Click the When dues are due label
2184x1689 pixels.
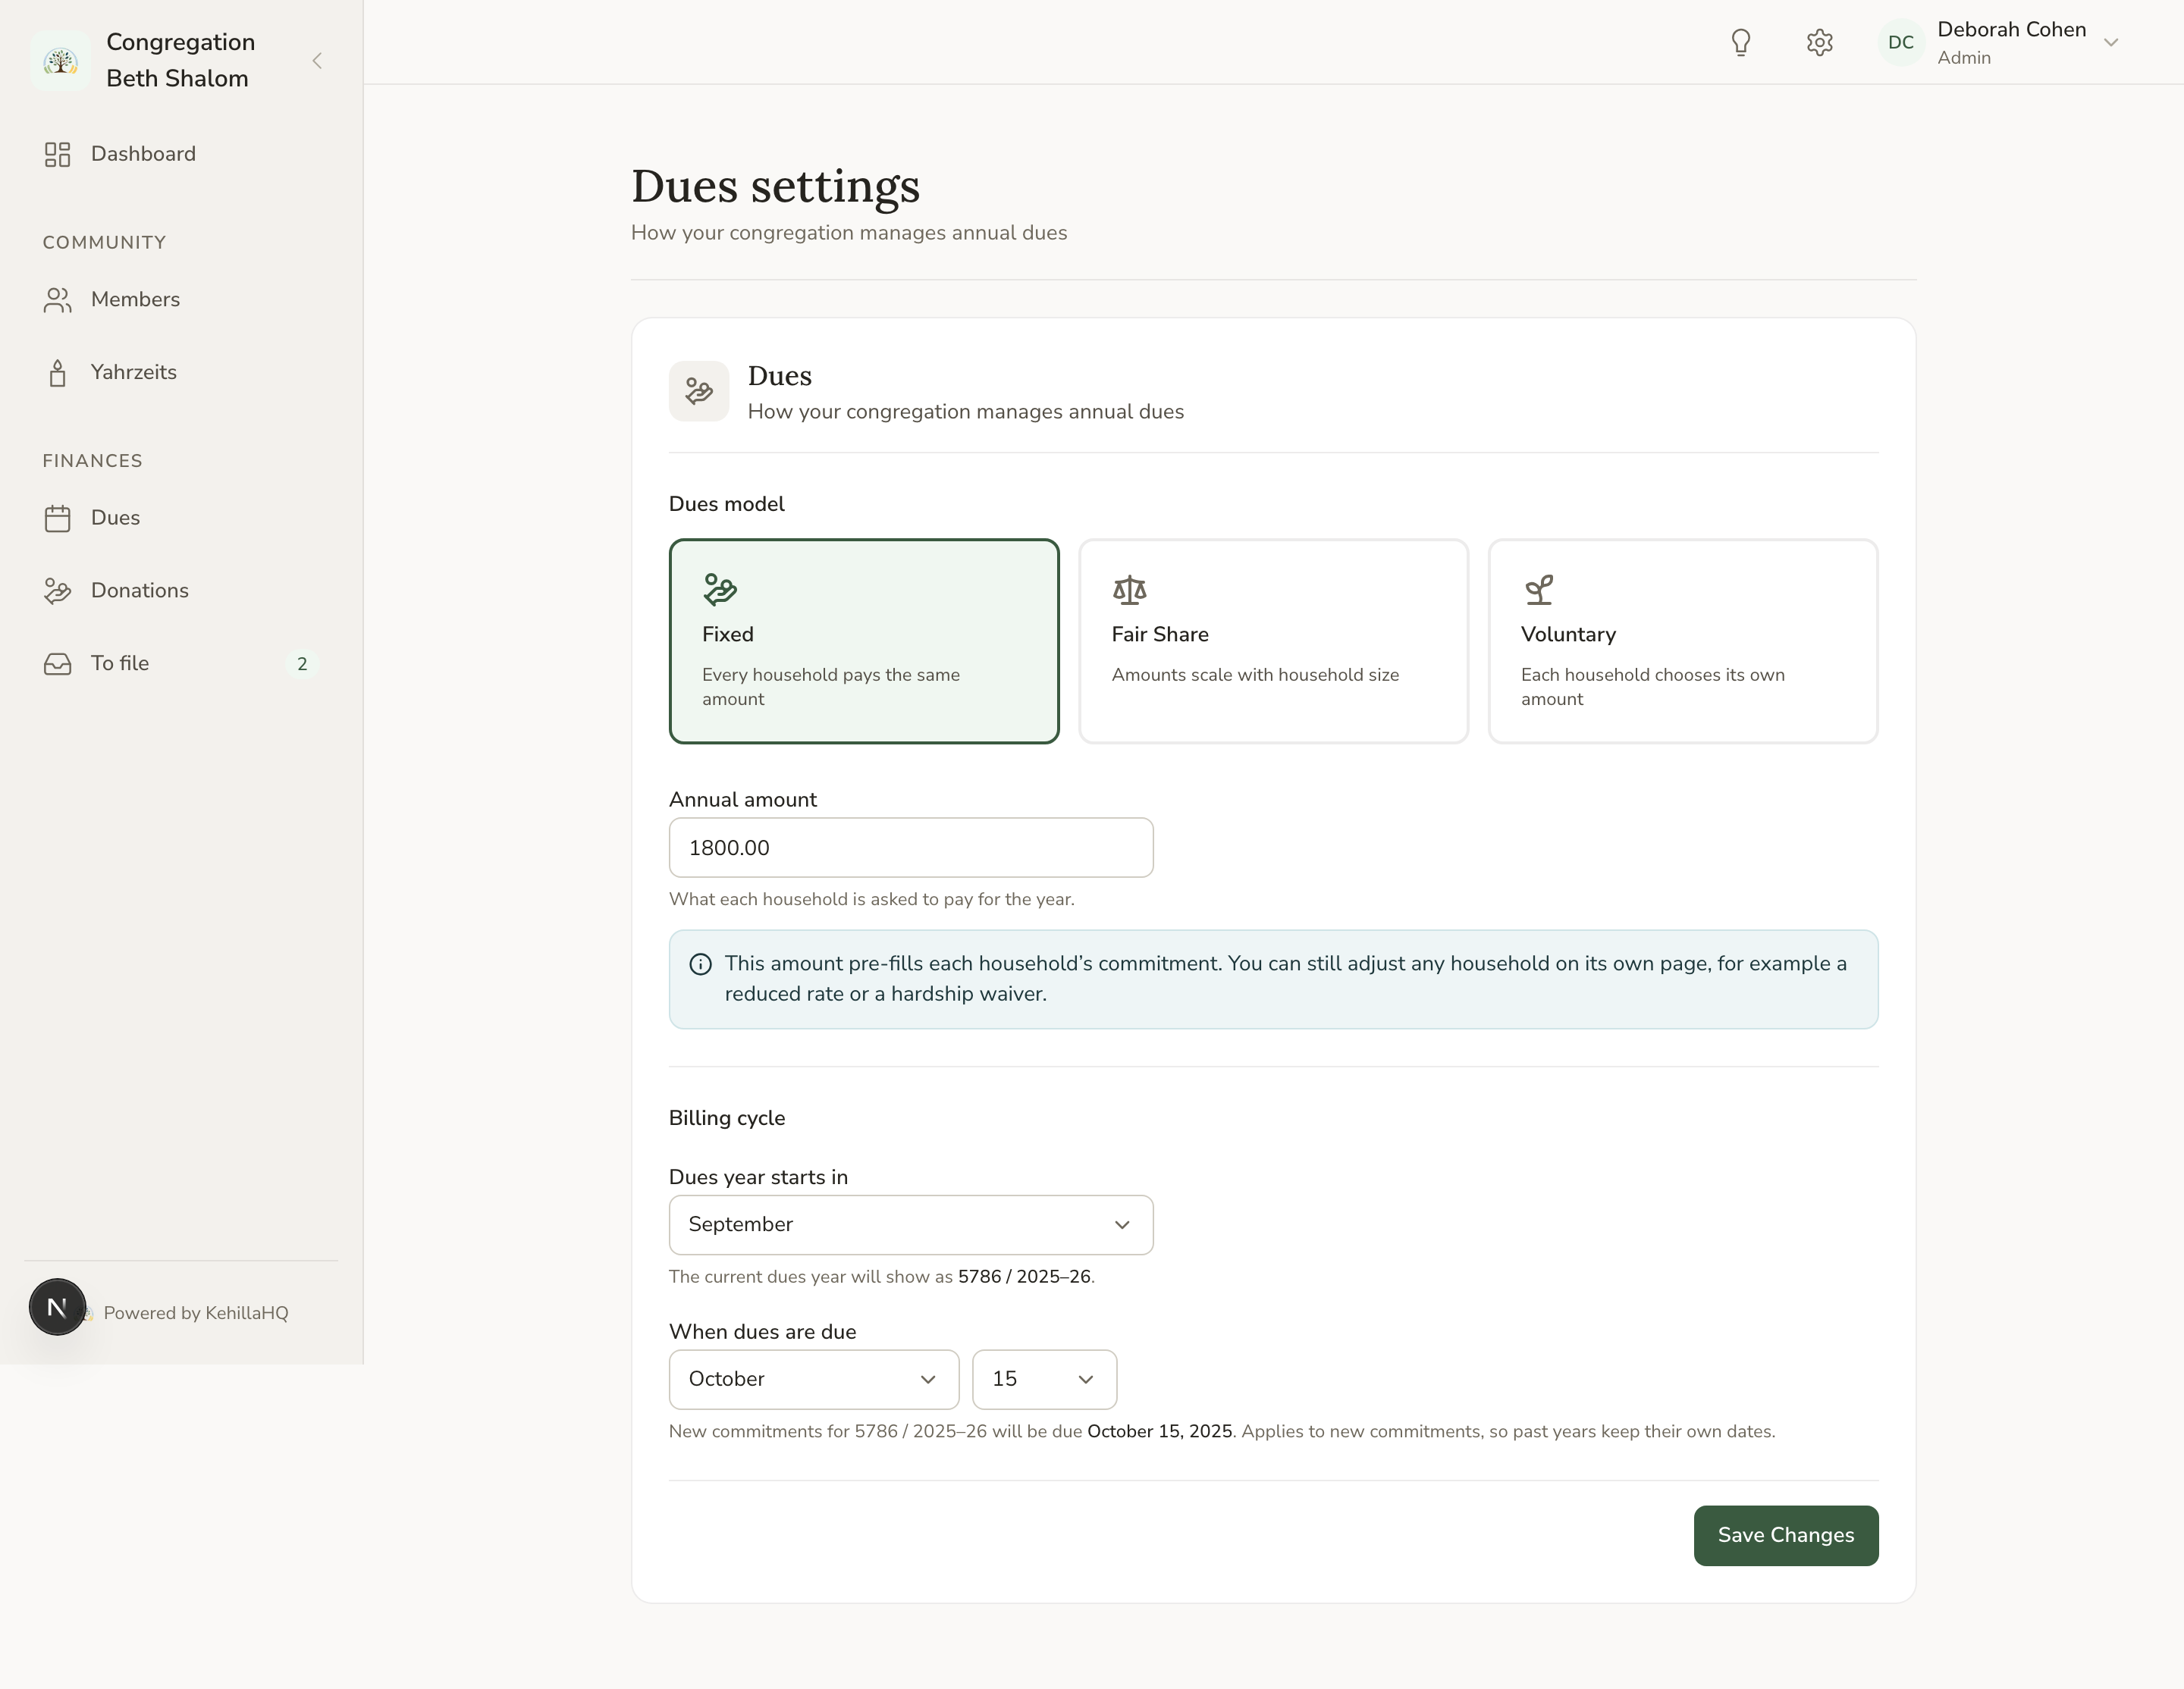click(762, 1332)
